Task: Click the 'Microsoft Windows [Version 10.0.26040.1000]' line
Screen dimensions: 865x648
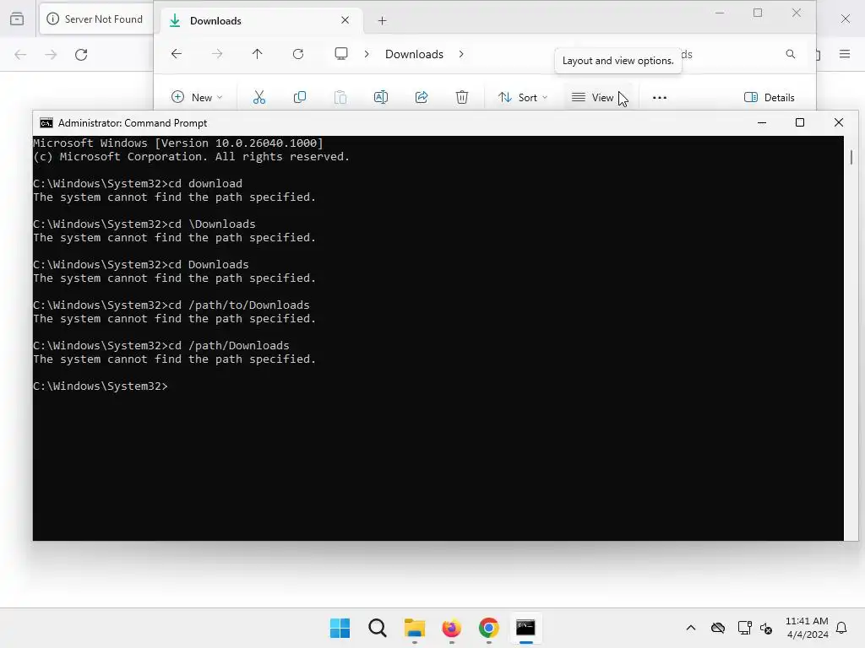Action: tap(178, 143)
